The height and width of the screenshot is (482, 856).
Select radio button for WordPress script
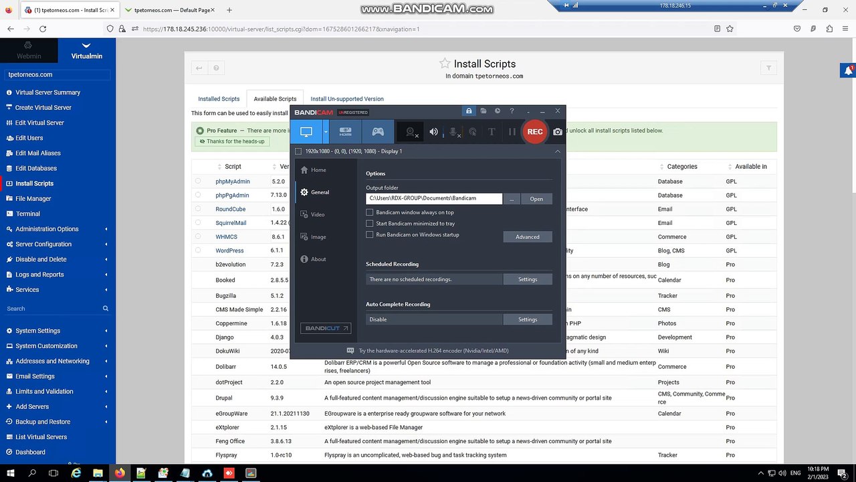pos(198,250)
